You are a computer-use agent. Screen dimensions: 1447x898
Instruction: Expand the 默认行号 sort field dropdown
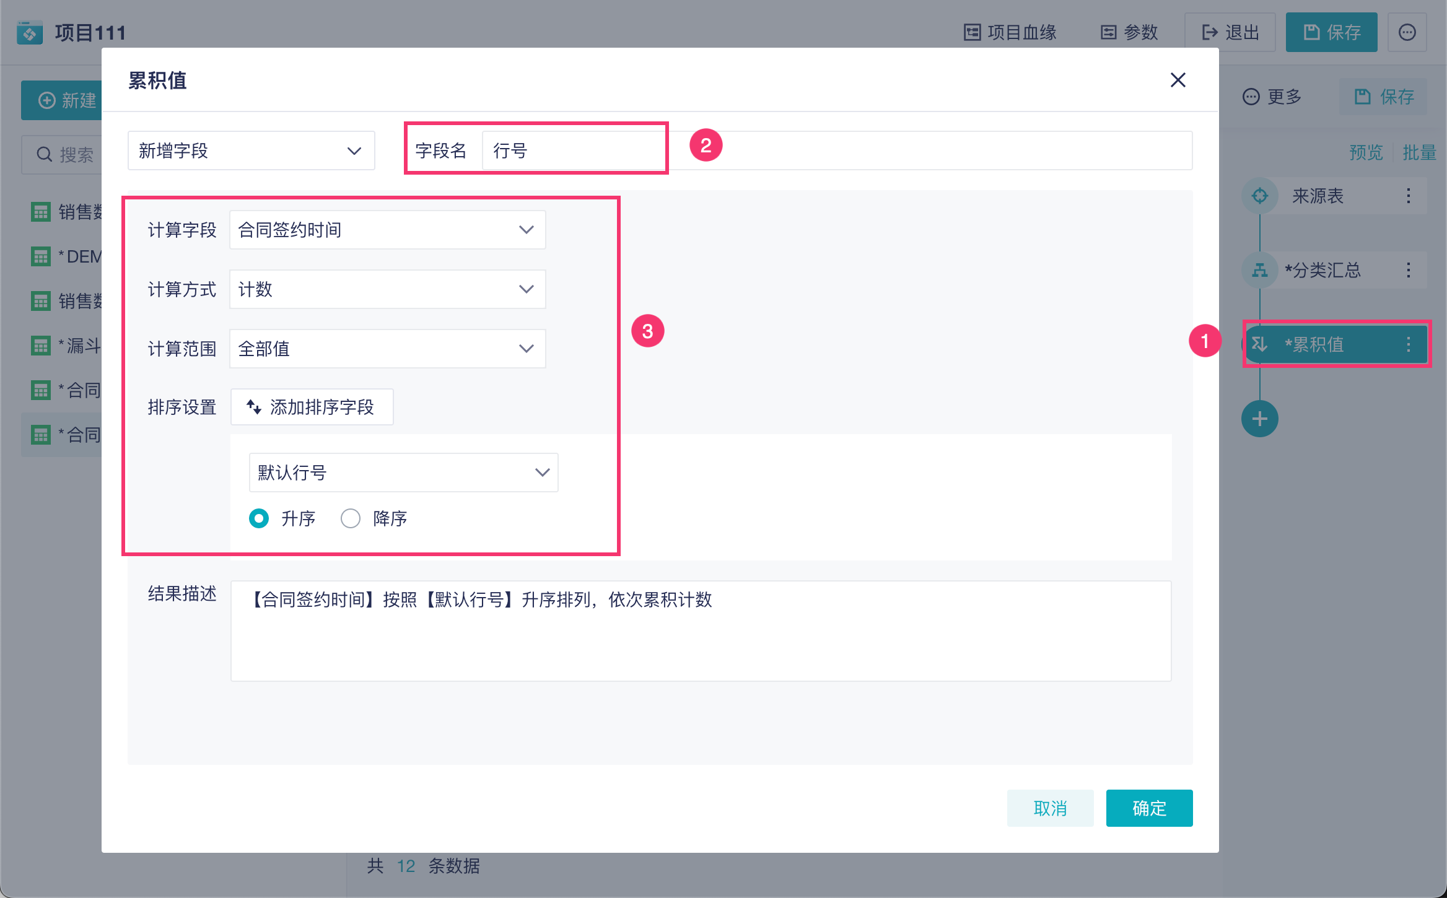pyautogui.click(x=403, y=473)
